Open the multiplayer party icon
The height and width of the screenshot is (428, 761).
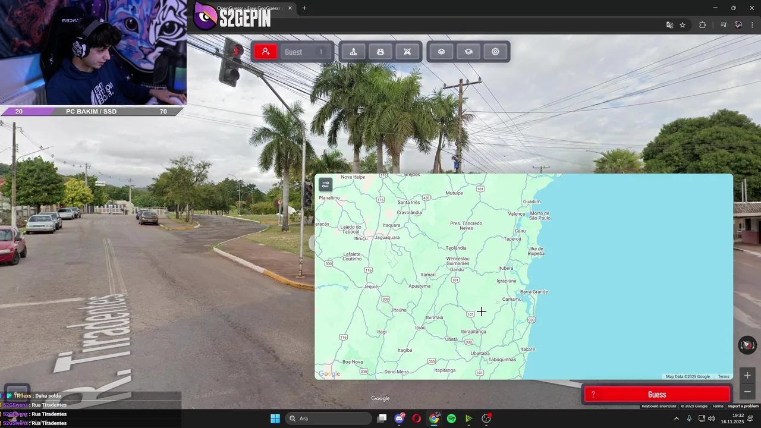click(x=380, y=52)
